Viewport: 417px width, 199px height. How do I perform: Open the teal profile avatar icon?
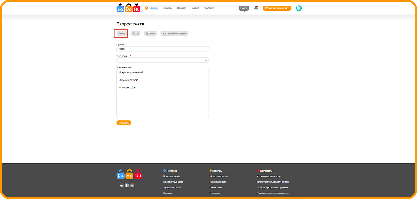click(299, 8)
